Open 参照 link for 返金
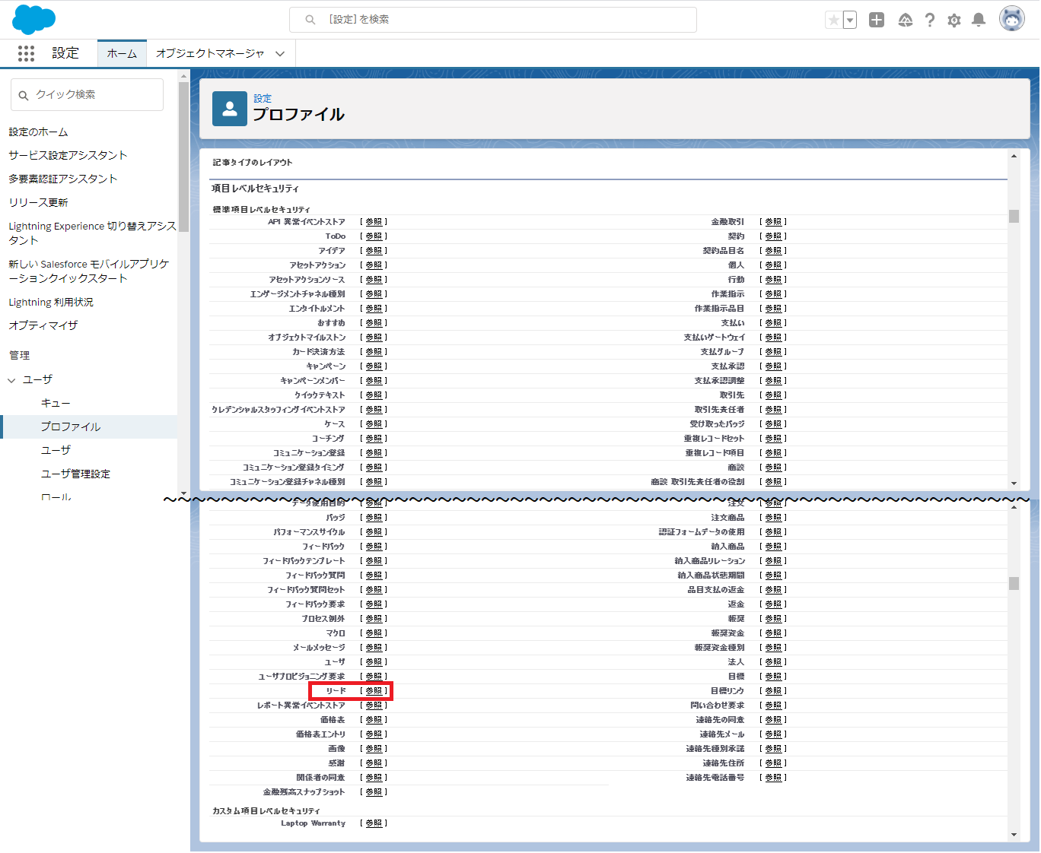Screen dimensions: 1041x853 (x=773, y=604)
